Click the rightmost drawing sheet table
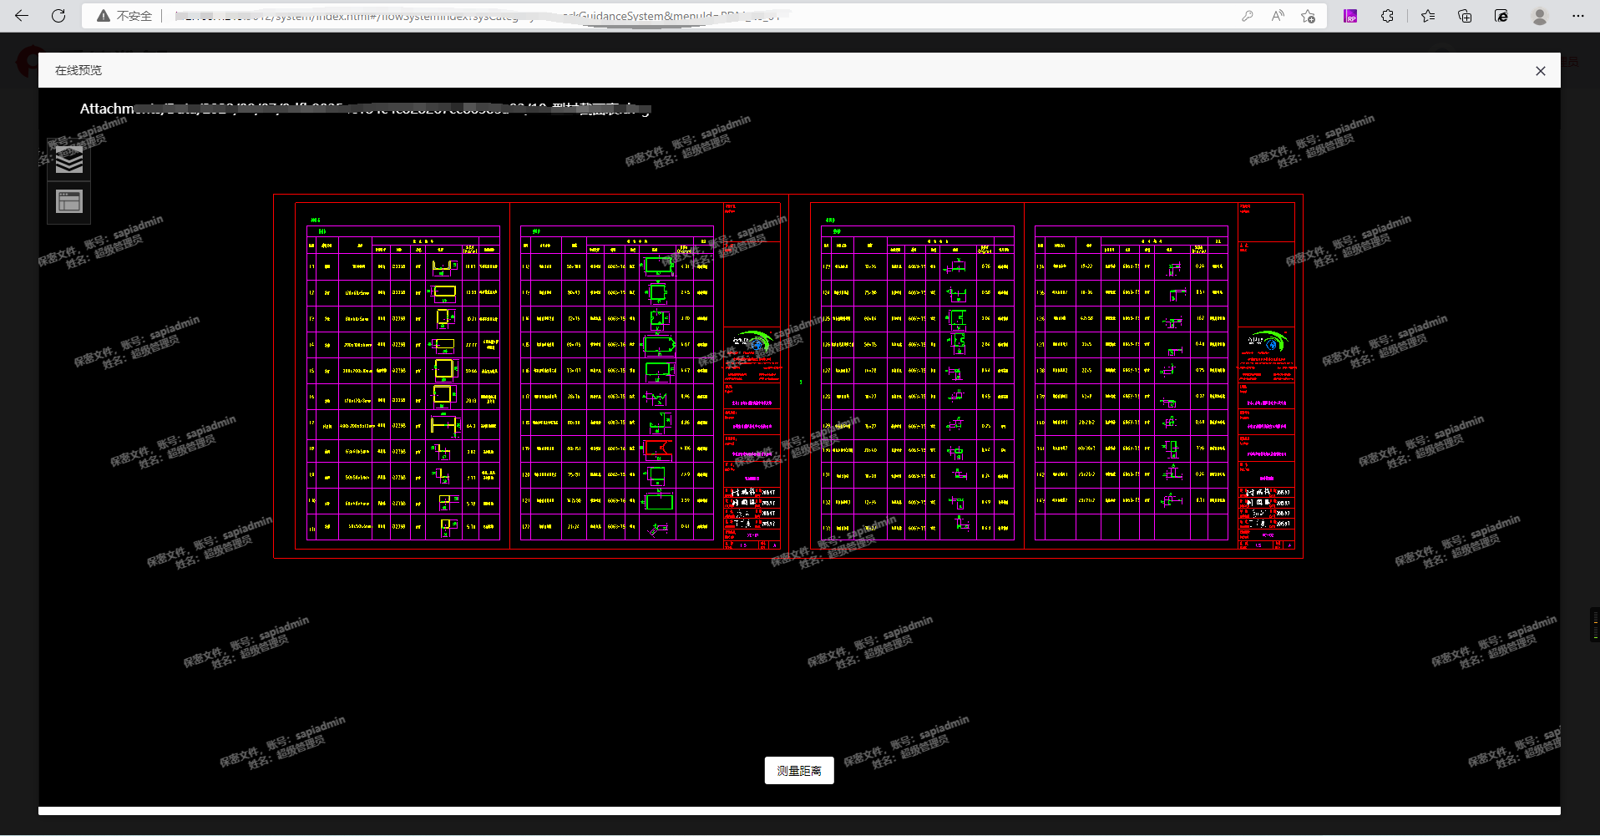The width and height of the screenshot is (1600, 836). click(1132, 383)
